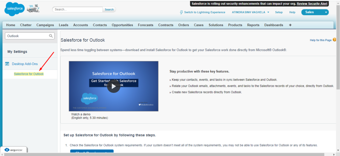Open the Dashboards tab
The width and height of the screenshot is (340, 156).
(274, 25)
